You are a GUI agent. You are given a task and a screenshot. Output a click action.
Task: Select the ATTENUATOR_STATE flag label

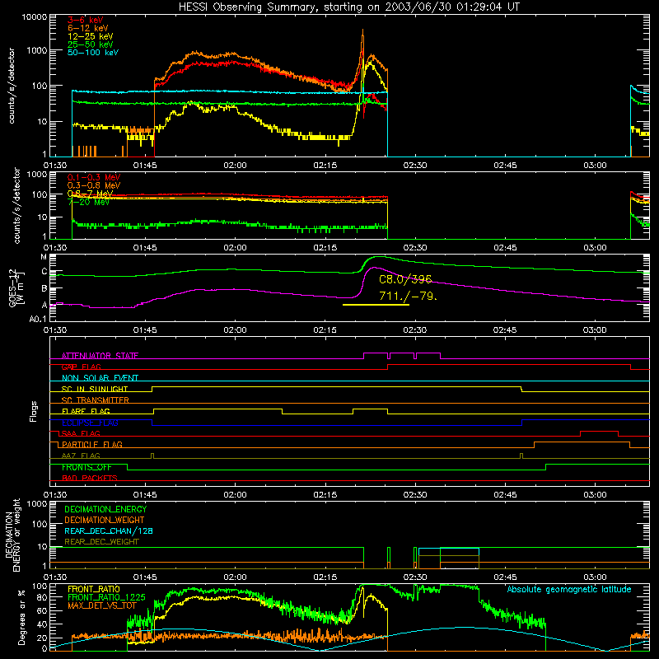click(100, 356)
